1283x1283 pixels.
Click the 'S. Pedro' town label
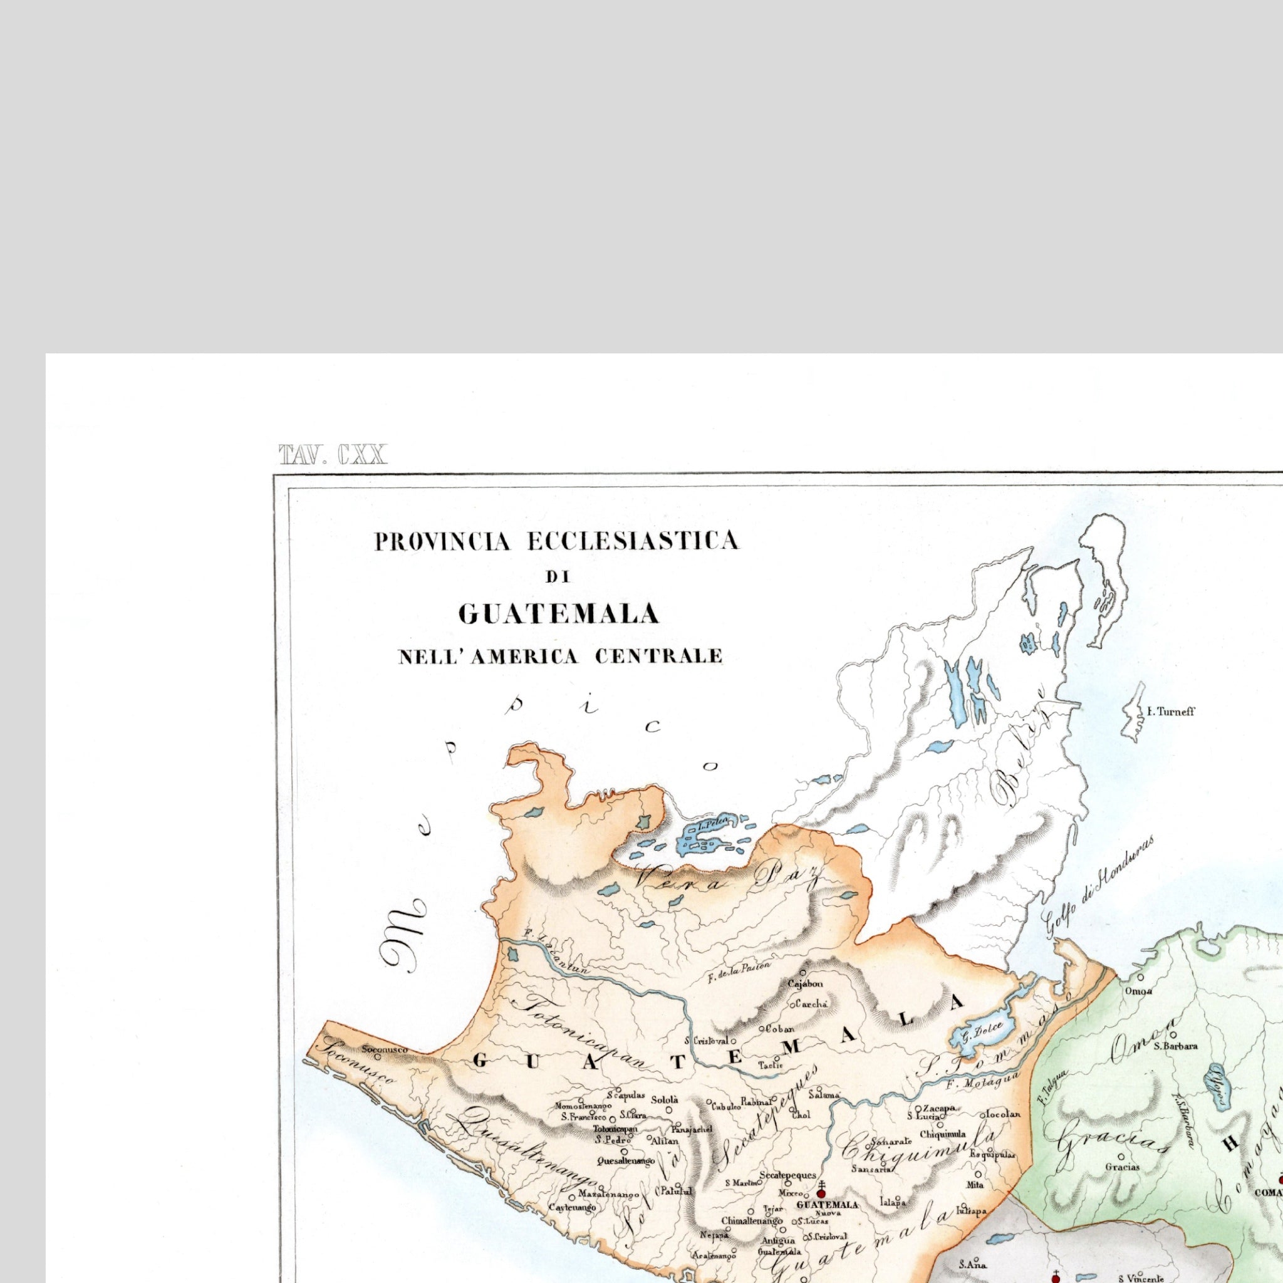[x=612, y=1140]
